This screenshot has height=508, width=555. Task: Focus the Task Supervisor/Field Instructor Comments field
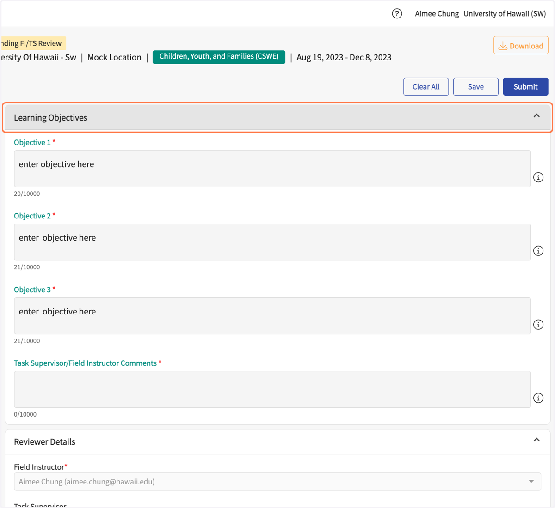click(272, 389)
